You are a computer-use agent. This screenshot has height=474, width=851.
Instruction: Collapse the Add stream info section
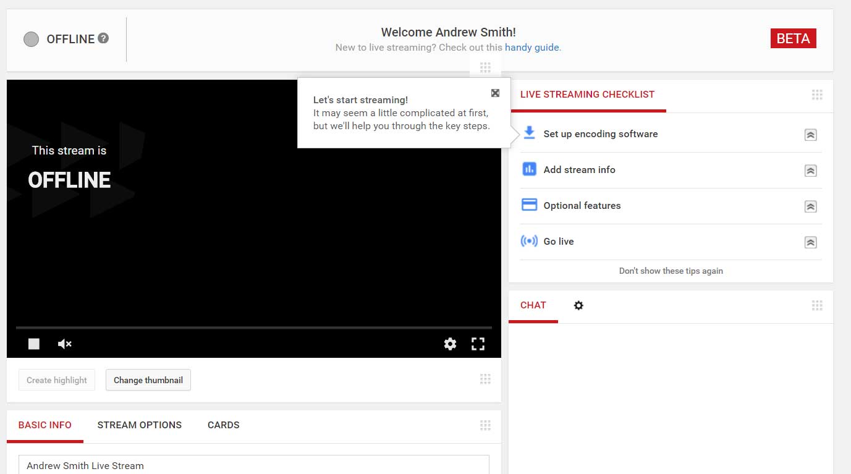click(x=810, y=171)
